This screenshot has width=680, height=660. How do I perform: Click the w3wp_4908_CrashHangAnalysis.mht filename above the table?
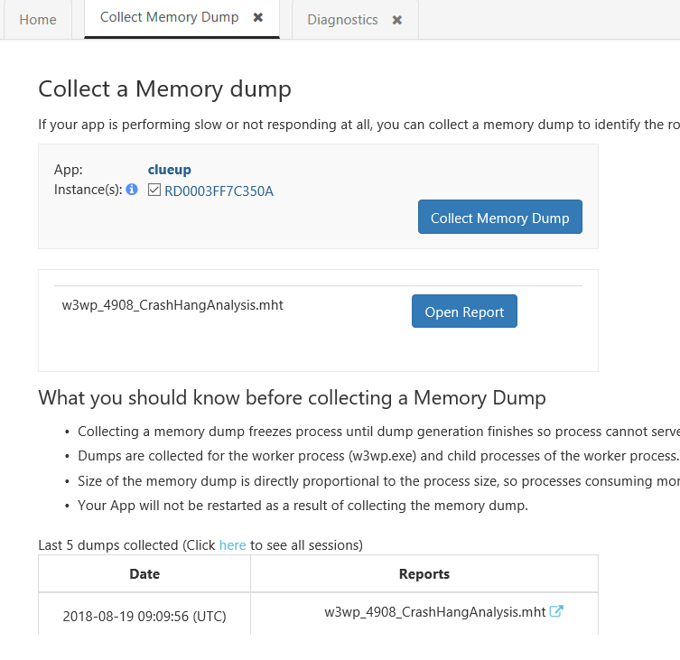(x=172, y=305)
